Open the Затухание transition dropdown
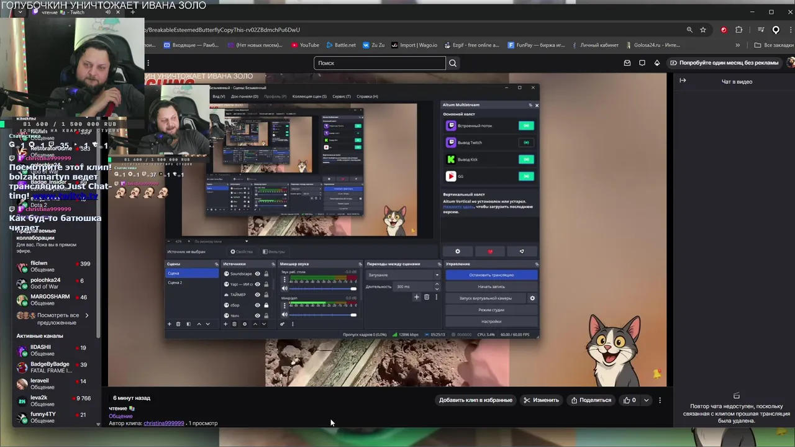Image resolution: width=795 pixels, height=447 pixels. click(x=403, y=275)
